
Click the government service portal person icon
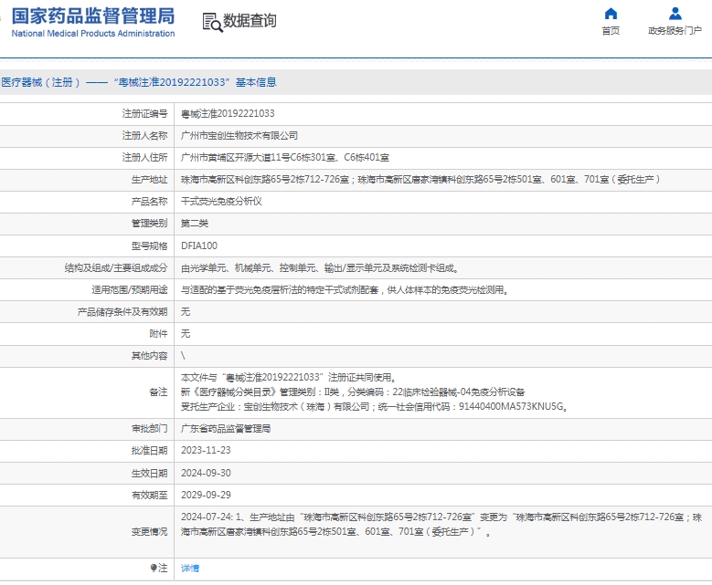tap(675, 14)
